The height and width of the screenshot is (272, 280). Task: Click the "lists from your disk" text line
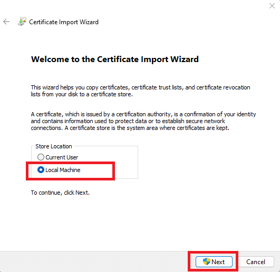click(x=82, y=94)
